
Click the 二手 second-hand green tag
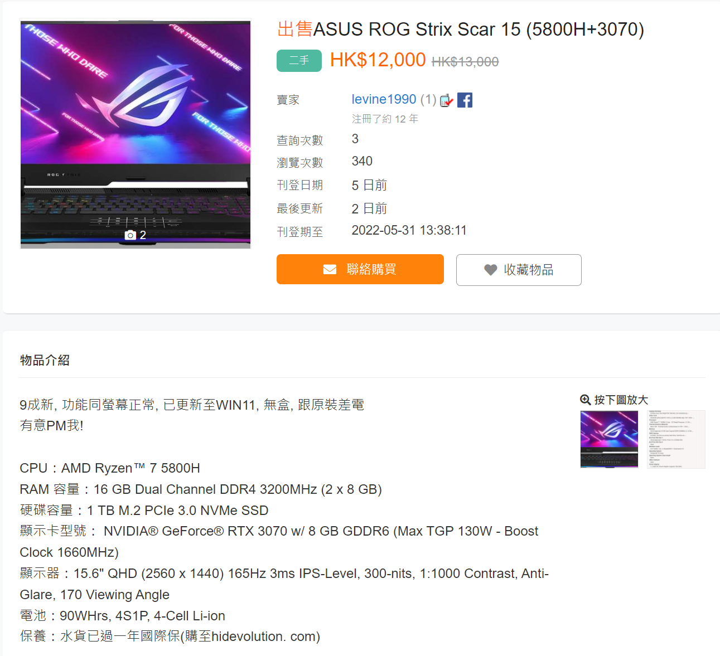[x=299, y=61]
